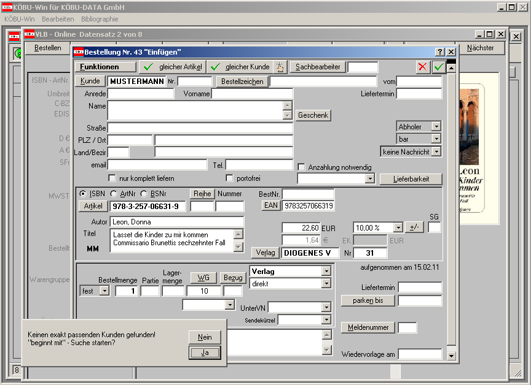The image size is (531, 385).
Task: Click the Vorname input field
Action: (x=253, y=94)
